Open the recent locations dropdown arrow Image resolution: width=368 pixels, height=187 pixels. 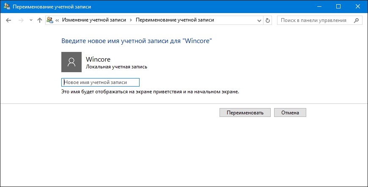point(31,20)
